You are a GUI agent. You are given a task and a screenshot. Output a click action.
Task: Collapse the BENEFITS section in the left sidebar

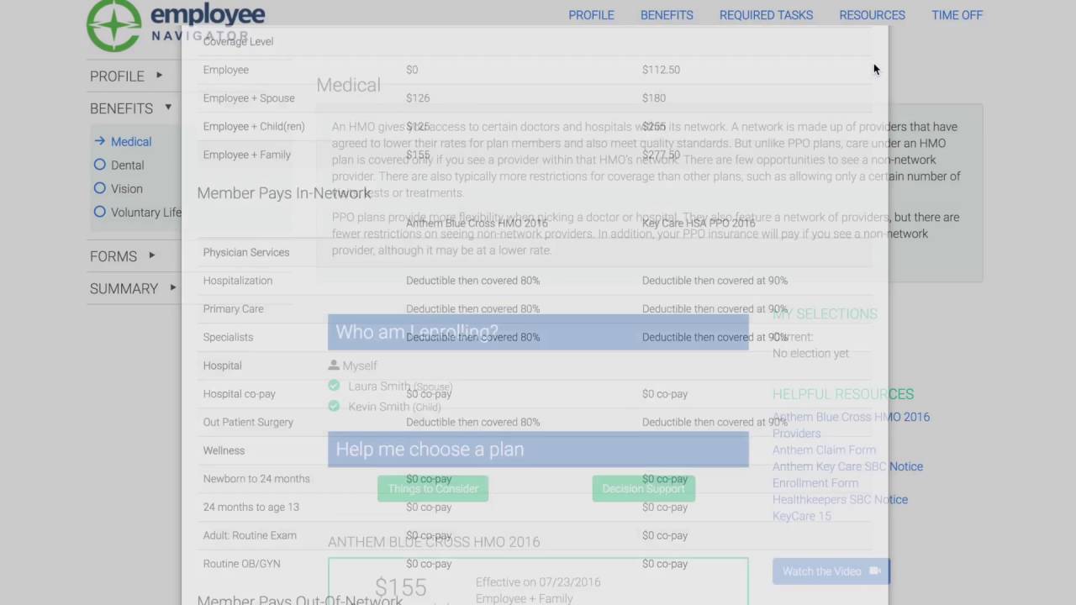coord(130,108)
